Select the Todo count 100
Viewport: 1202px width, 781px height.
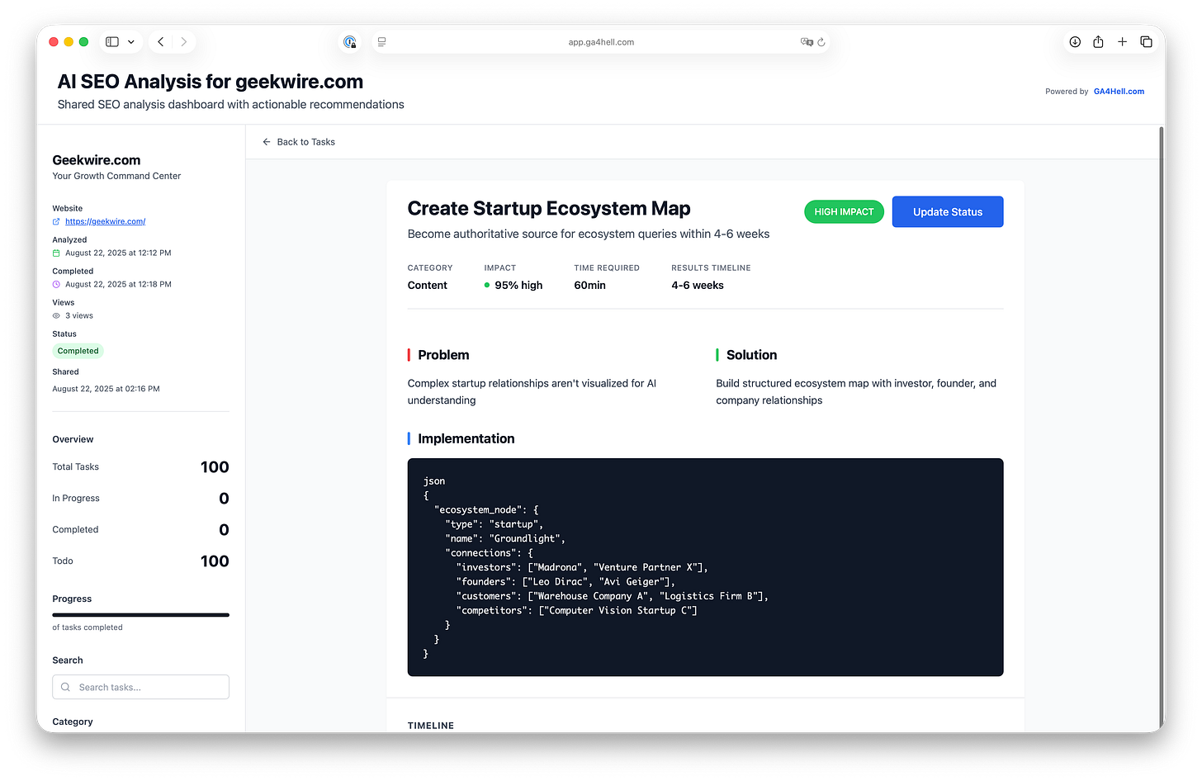(215, 561)
